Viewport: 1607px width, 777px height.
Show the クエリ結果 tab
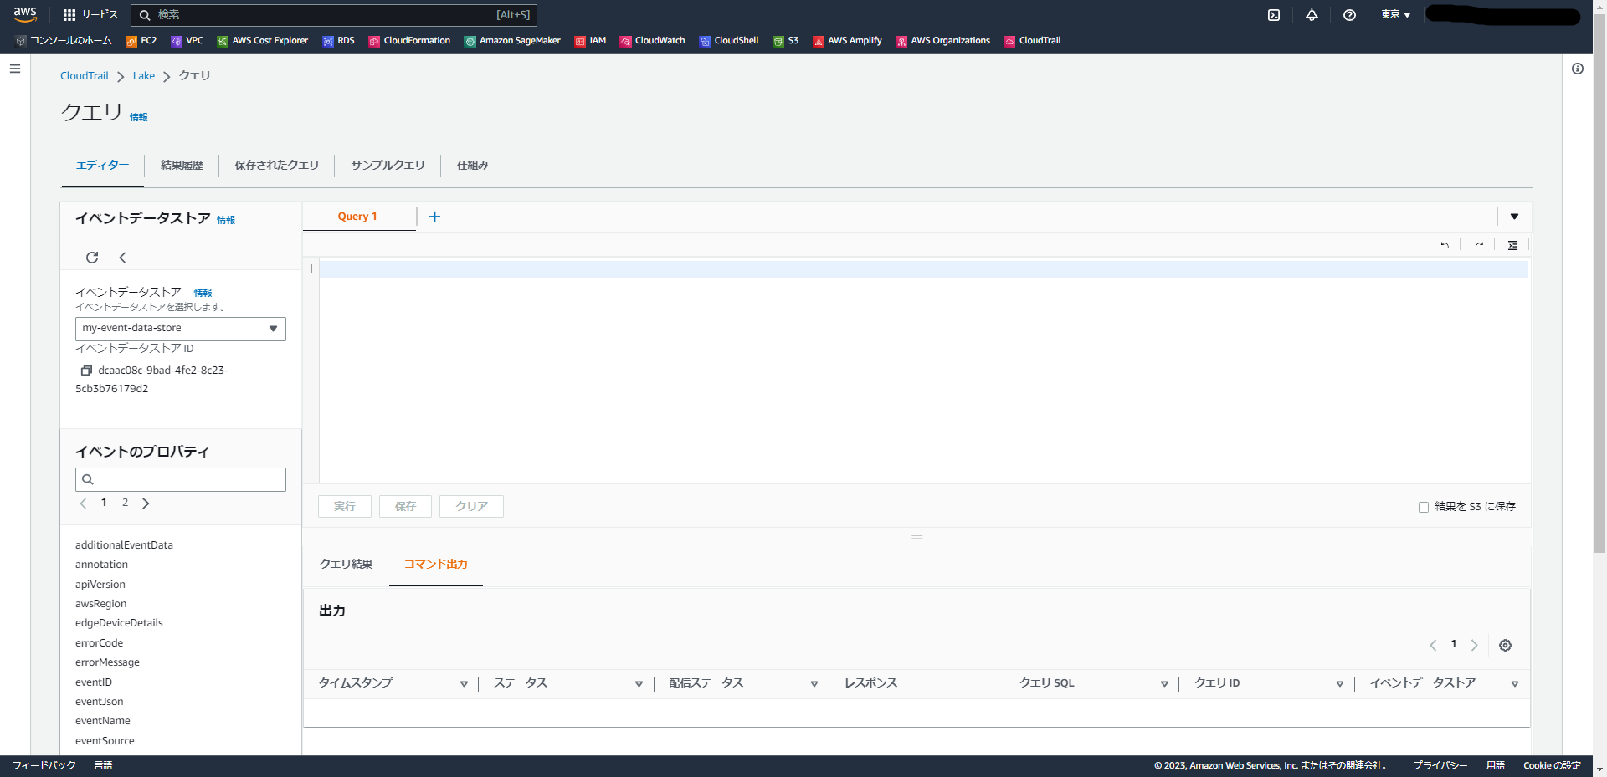(346, 565)
